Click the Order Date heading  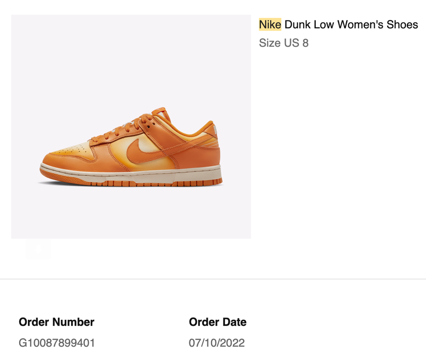[x=218, y=322]
